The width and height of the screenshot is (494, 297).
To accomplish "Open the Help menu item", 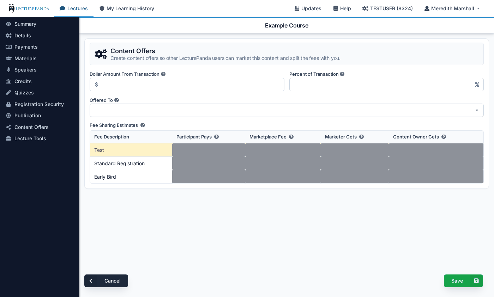I will (342, 8).
